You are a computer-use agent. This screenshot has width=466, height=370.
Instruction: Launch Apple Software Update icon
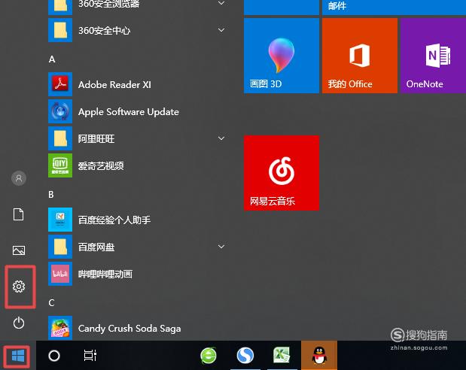60,111
